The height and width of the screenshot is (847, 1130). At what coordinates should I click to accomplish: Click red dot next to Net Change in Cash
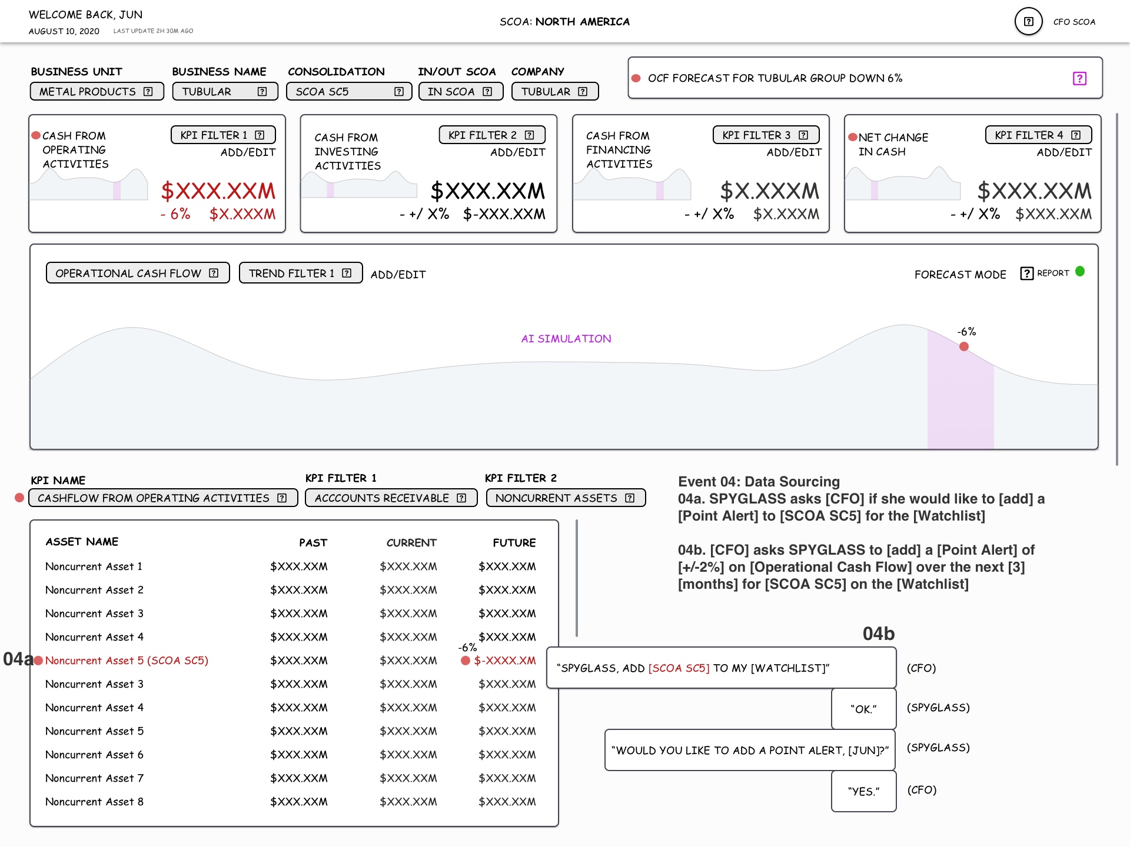point(852,137)
